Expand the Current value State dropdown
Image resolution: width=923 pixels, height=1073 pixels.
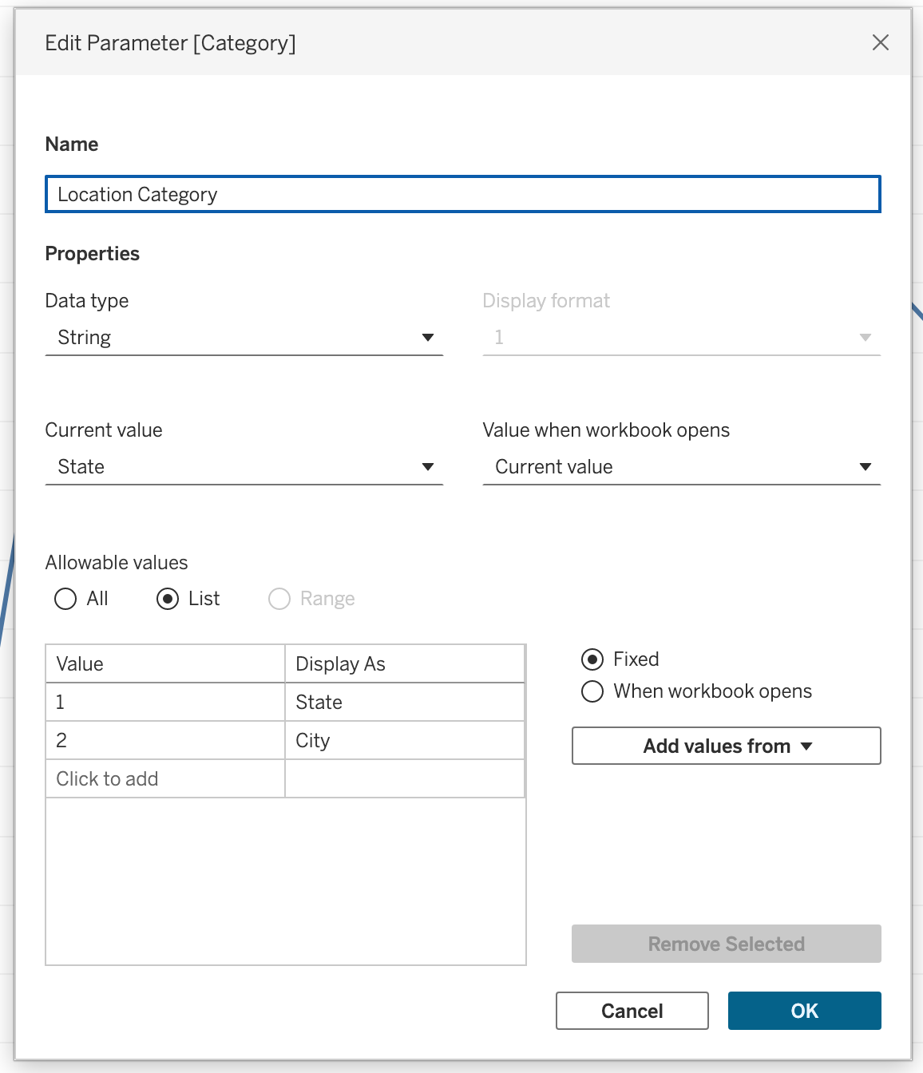coord(244,467)
